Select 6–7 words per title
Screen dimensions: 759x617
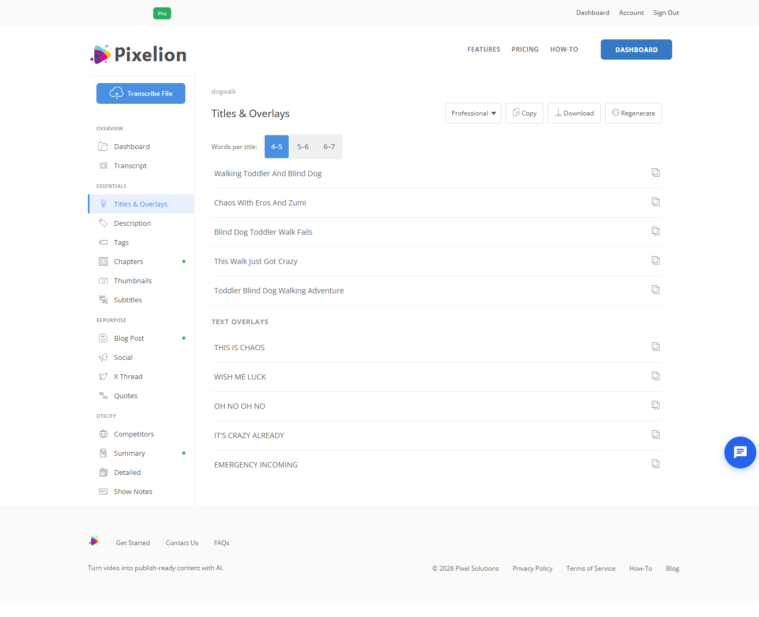(x=329, y=146)
